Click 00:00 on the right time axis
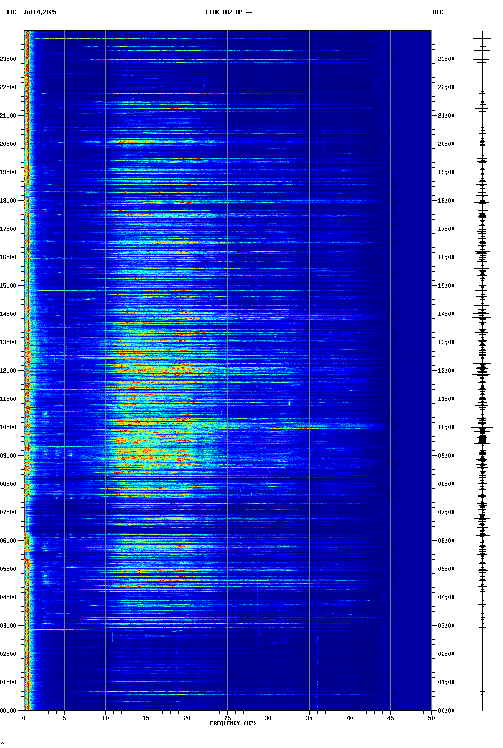 click(x=446, y=711)
